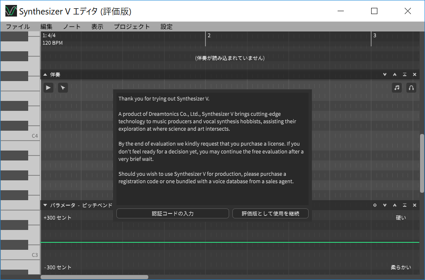Click the 120 BPM tempo marker

53,43
